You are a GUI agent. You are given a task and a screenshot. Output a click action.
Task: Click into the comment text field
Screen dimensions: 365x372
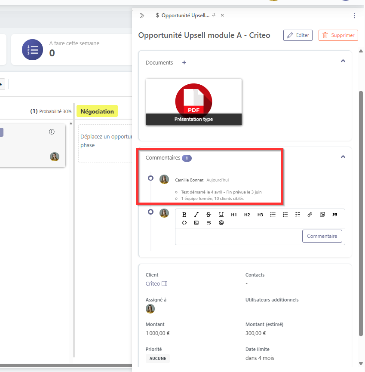tap(238, 236)
